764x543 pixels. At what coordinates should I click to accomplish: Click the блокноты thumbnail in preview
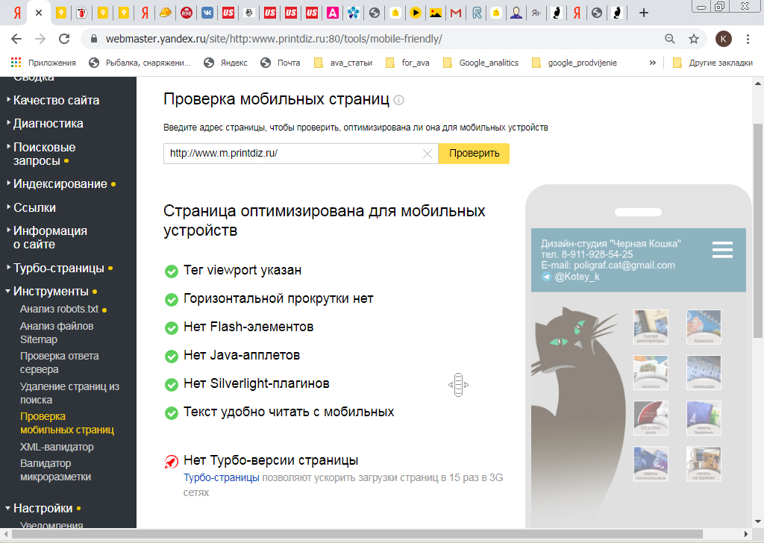704,327
